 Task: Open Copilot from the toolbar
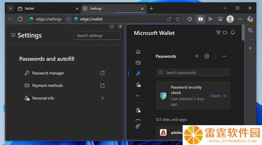[250, 19]
